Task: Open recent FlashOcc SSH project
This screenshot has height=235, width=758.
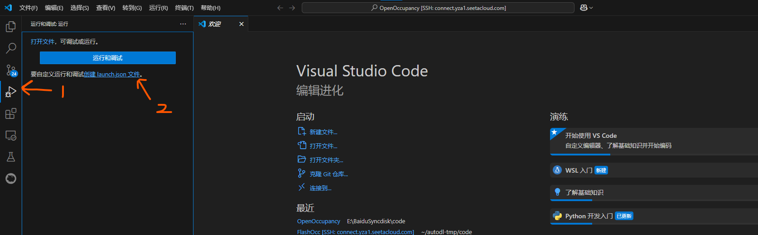Action: [x=356, y=232]
